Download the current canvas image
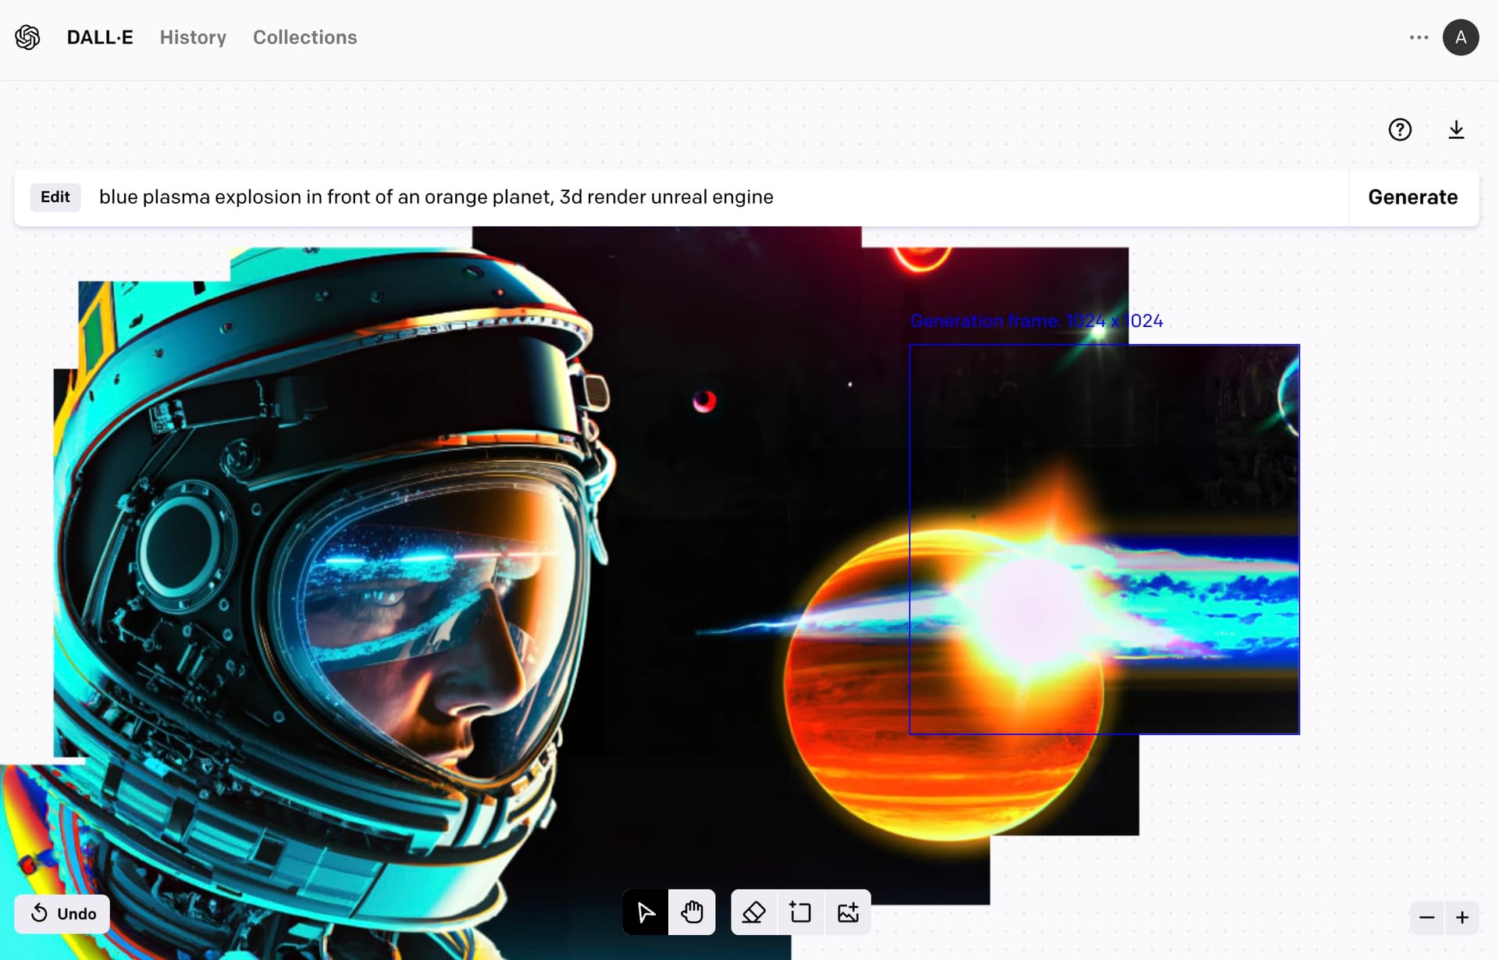This screenshot has height=960, width=1499. pos(1457,130)
